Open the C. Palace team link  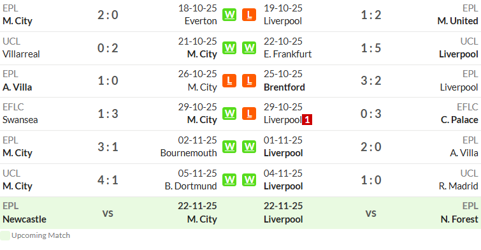tap(459, 120)
